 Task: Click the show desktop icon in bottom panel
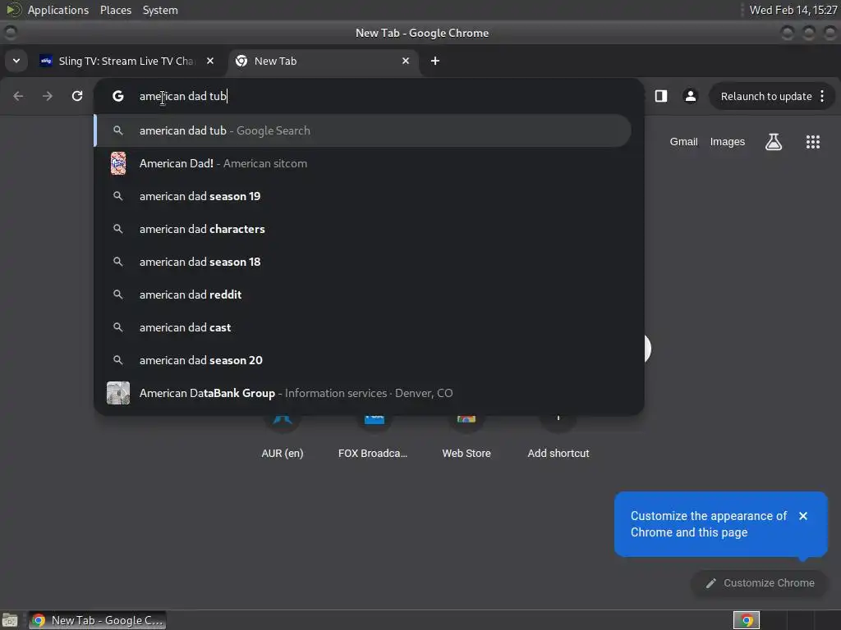pos(10,620)
